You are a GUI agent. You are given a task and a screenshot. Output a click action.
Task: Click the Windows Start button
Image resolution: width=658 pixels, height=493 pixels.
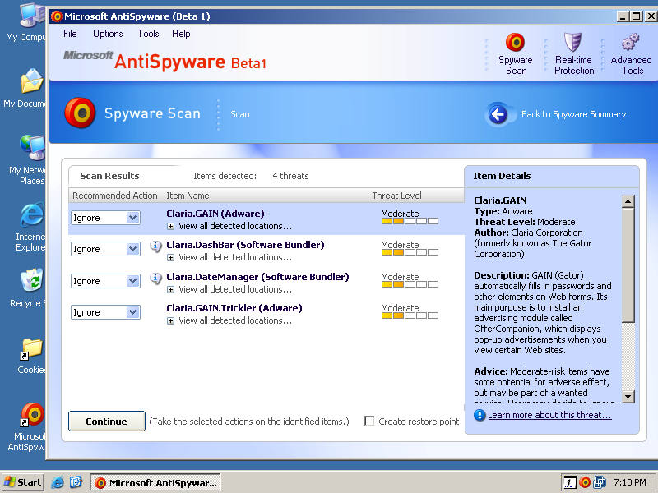pyautogui.click(x=23, y=482)
